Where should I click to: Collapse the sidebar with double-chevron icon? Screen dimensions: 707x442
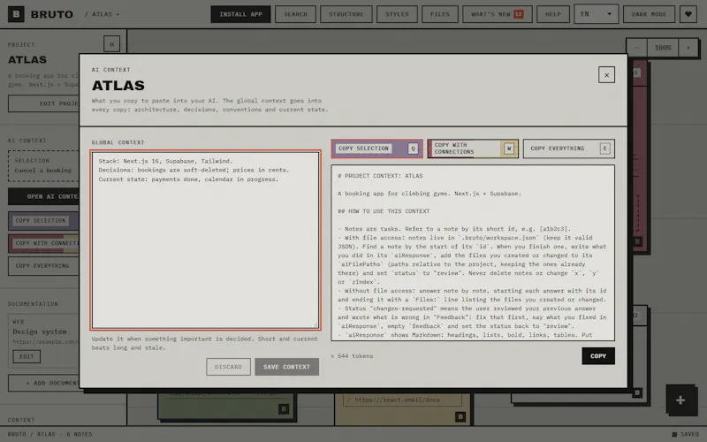click(112, 43)
